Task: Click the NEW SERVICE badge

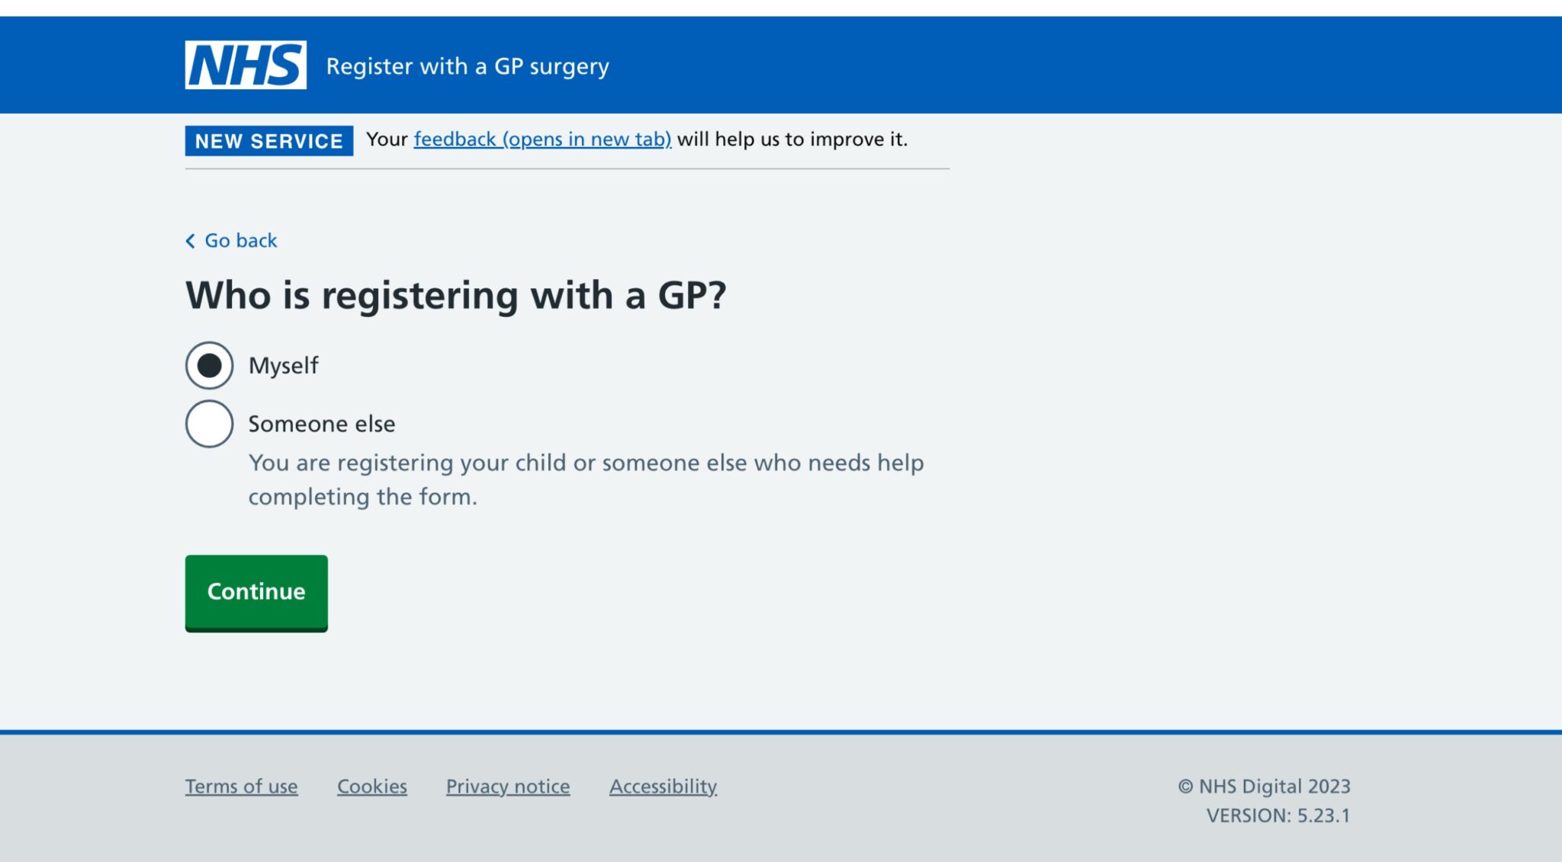Action: 268,140
